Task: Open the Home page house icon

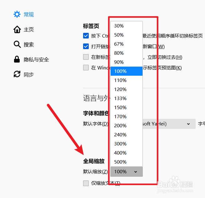Action: tap(17, 29)
